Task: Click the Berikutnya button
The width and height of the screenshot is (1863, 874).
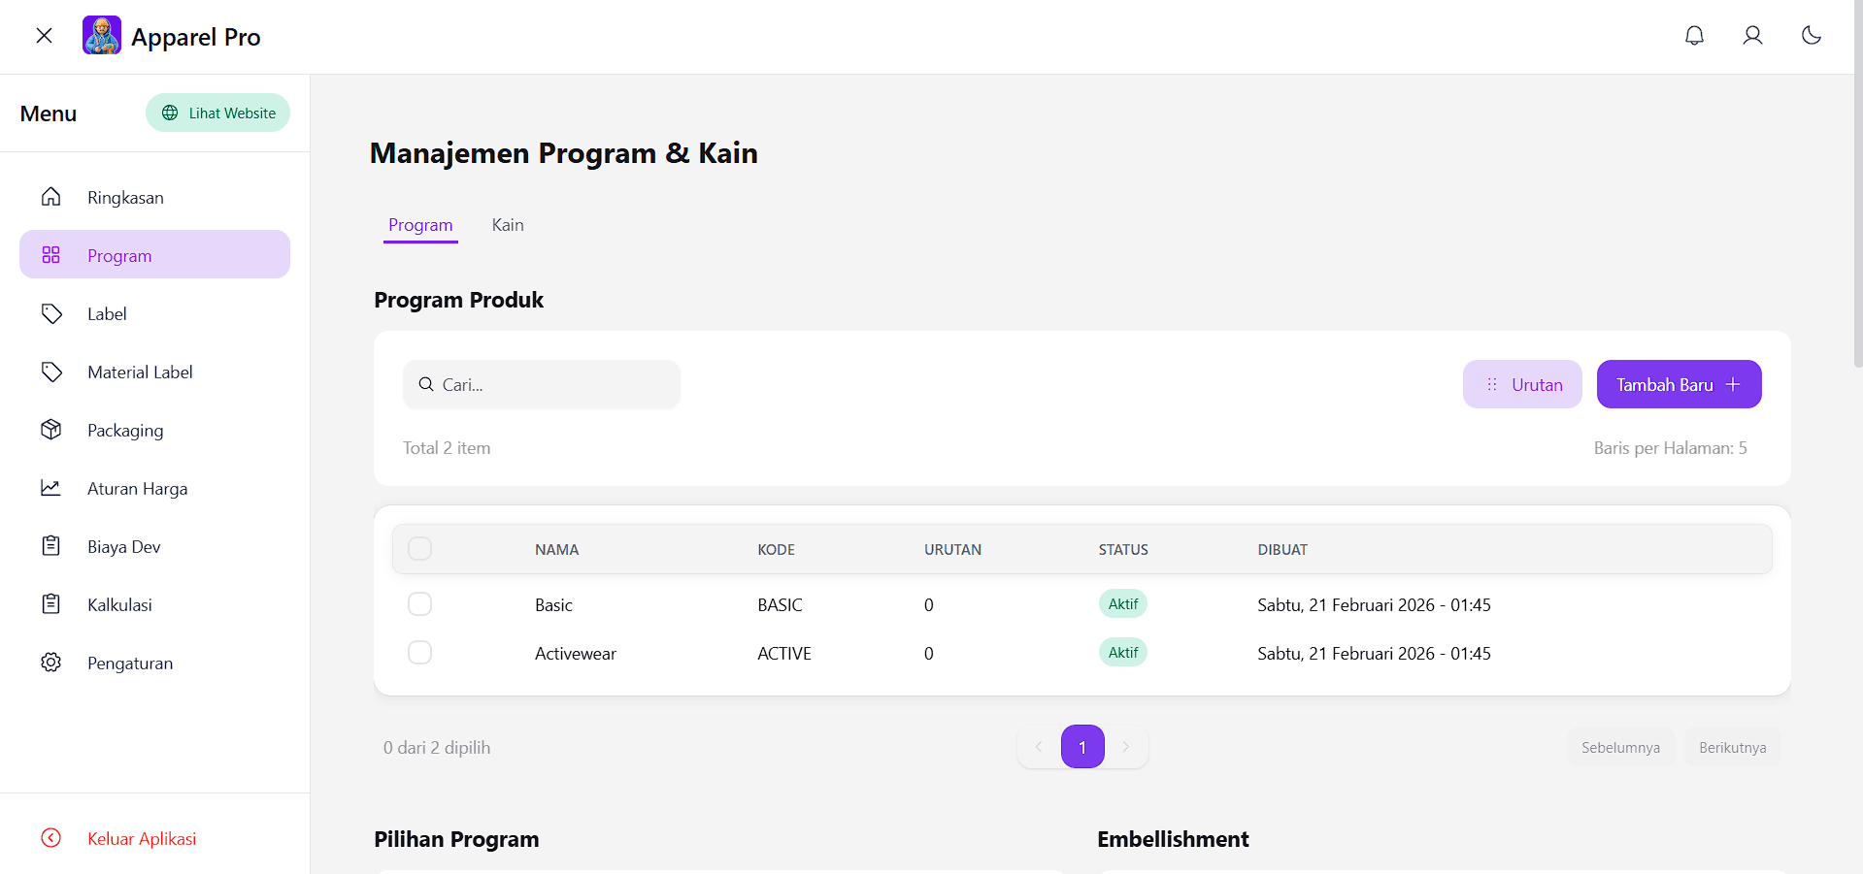Action: click(x=1732, y=747)
